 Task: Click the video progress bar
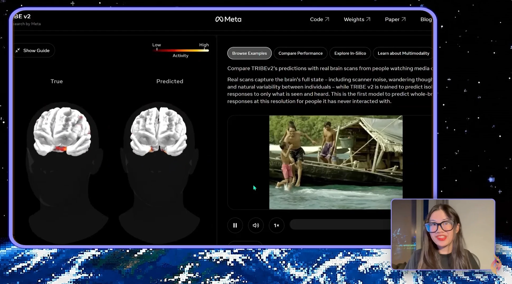[x=340, y=225]
